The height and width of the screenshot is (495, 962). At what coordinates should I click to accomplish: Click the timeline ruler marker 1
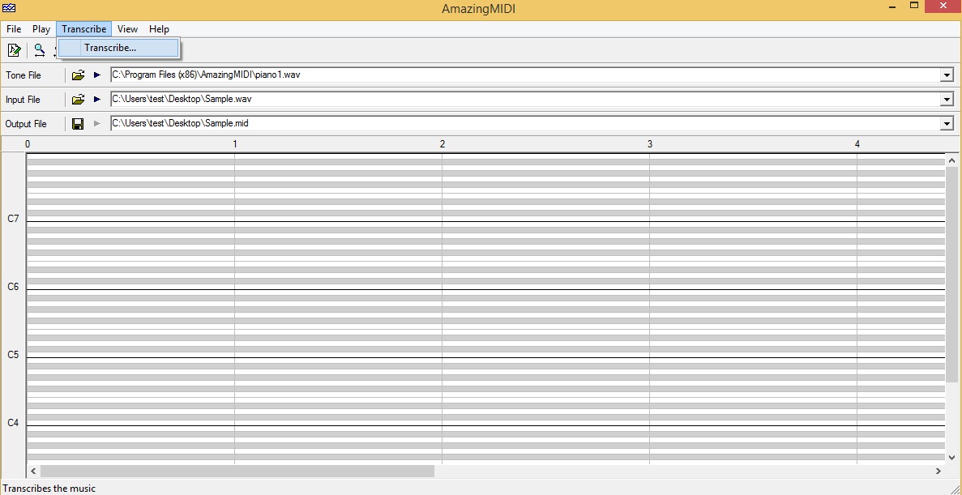click(x=235, y=144)
